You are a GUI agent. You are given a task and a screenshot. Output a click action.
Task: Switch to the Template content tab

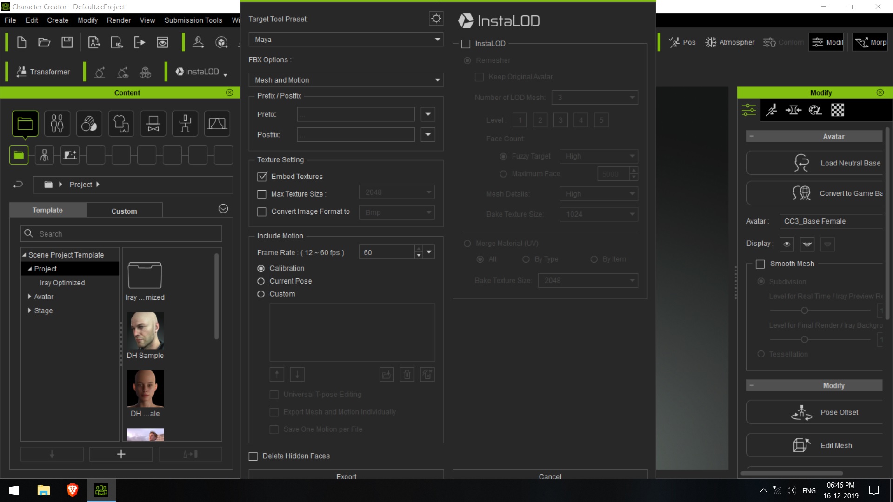pyautogui.click(x=47, y=210)
